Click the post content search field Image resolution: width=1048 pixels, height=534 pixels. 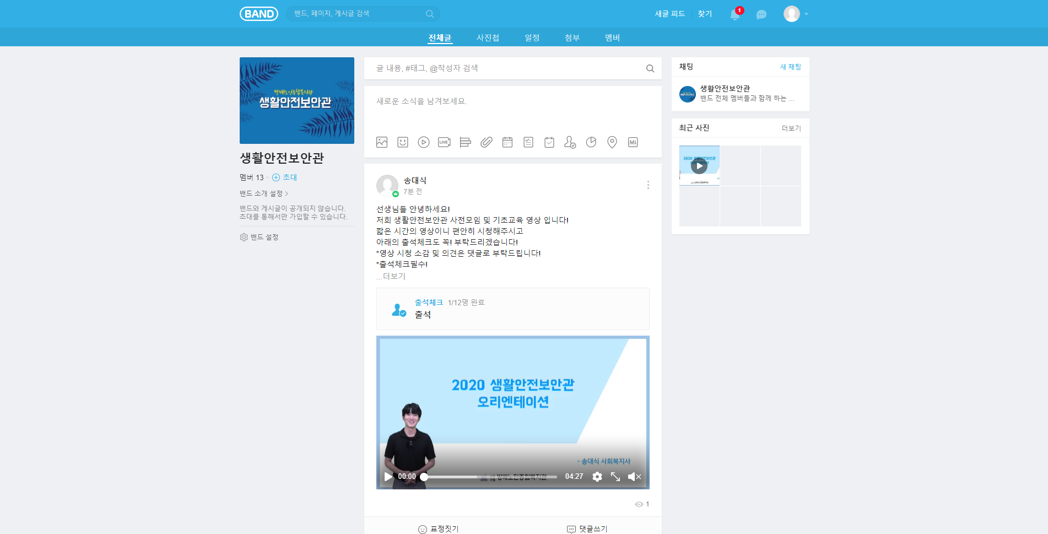pyautogui.click(x=512, y=68)
